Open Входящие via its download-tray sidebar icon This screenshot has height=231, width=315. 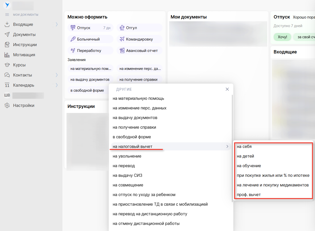7,24
